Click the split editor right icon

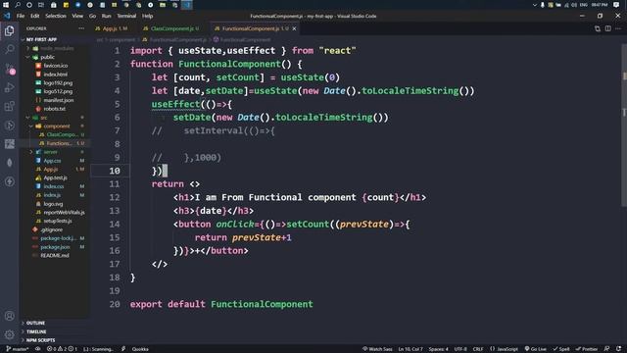(607, 28)
